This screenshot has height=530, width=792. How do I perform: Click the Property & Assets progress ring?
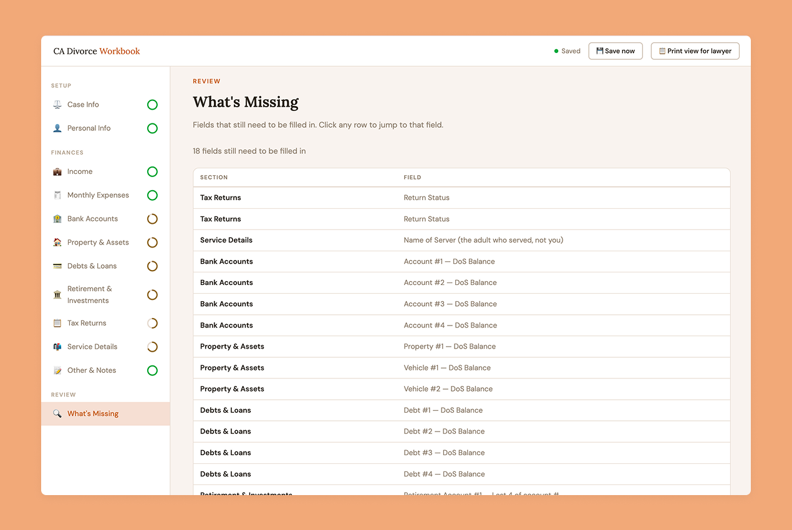pos(152,243)
